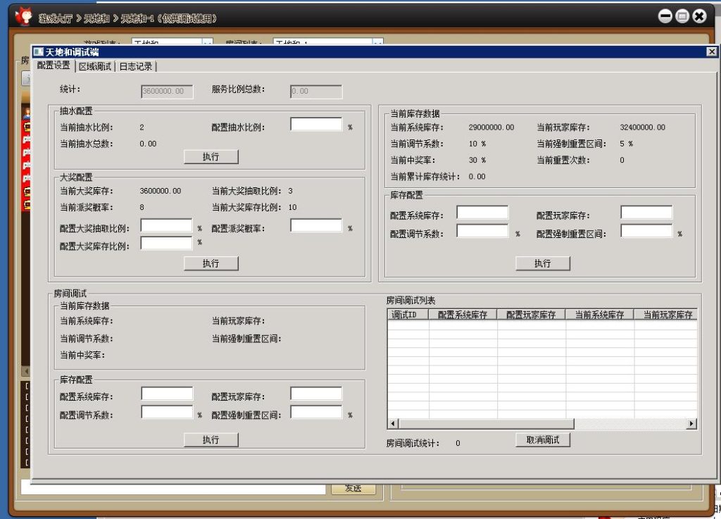Click the 天地和调试端 dialog title icon
Viewport: 721px width, 519px height.
[x=39, y=52]
